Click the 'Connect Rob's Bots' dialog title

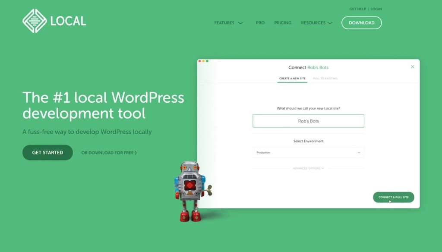pyautogui.click(x=308, y=67)
